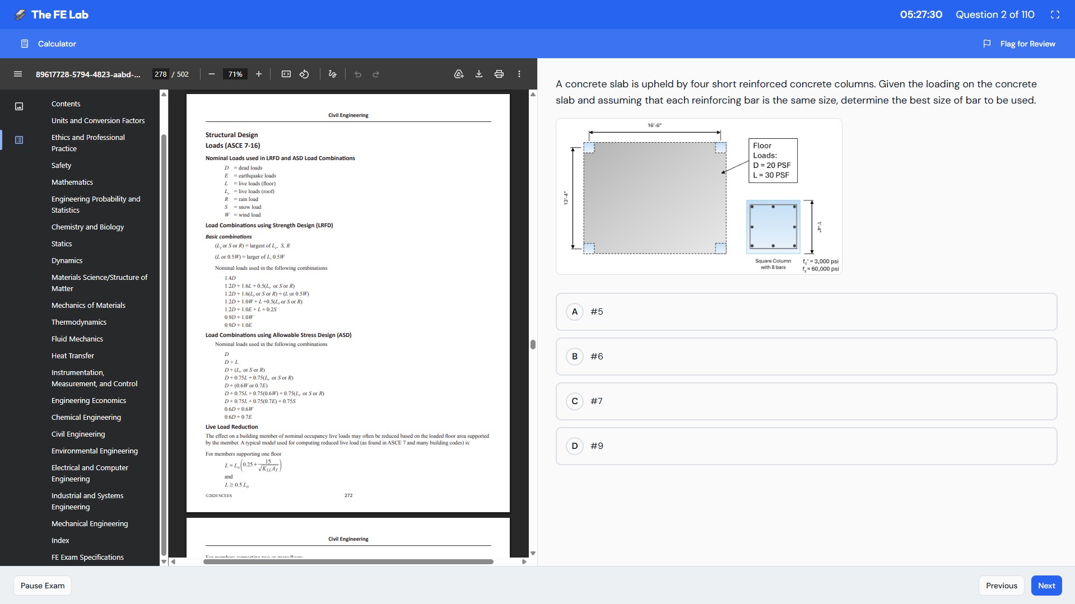Open the Calculator tool
This screenshot has height=604, width=1075.
coord(48,44)
